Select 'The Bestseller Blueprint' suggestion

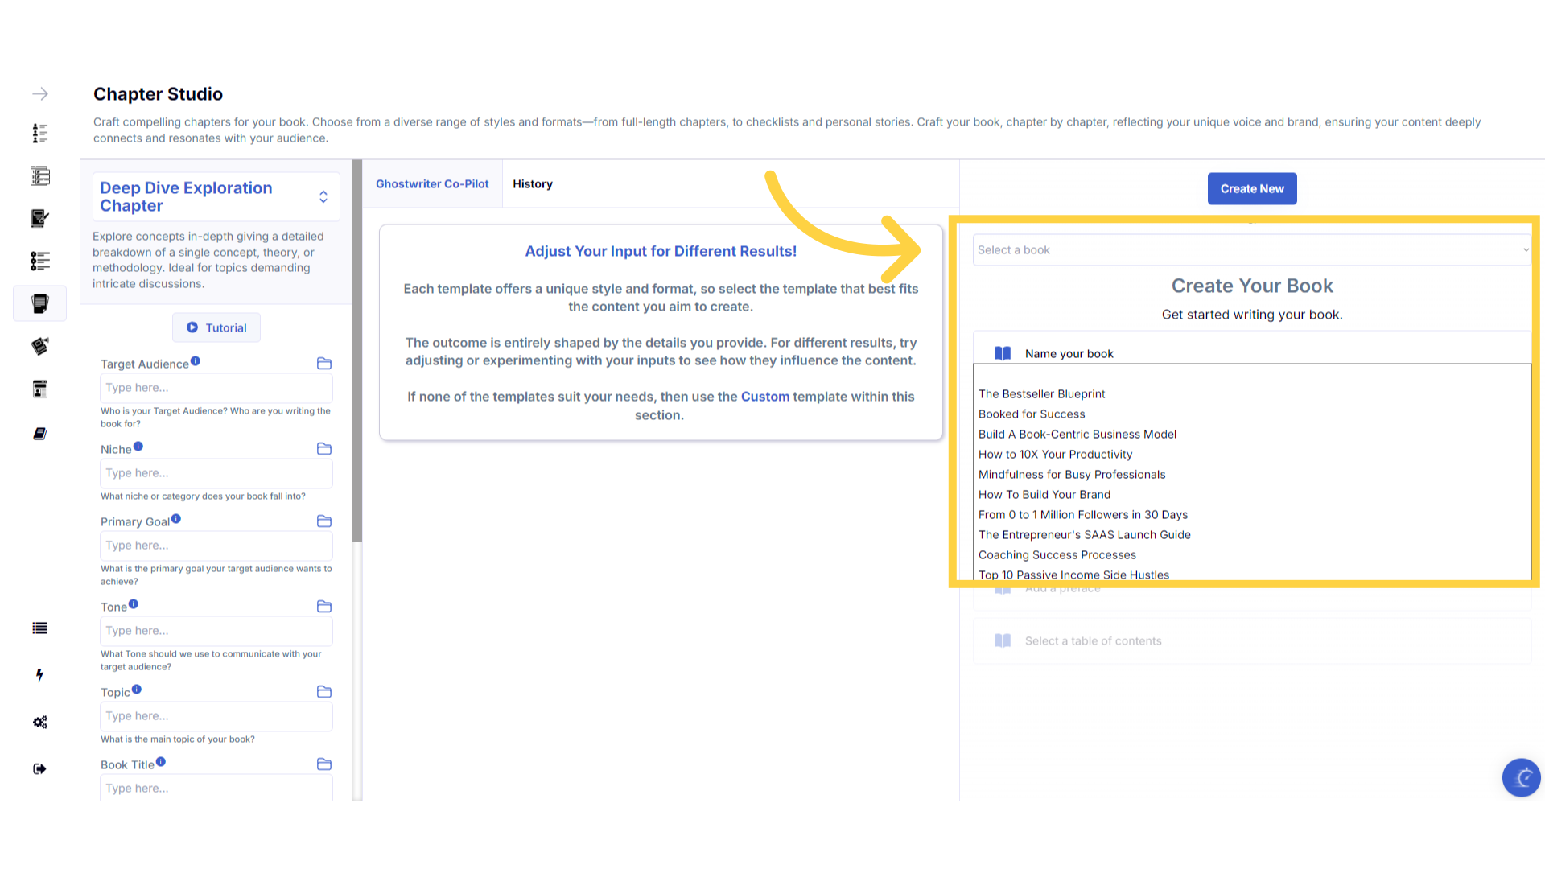[x=1041, y=394]
